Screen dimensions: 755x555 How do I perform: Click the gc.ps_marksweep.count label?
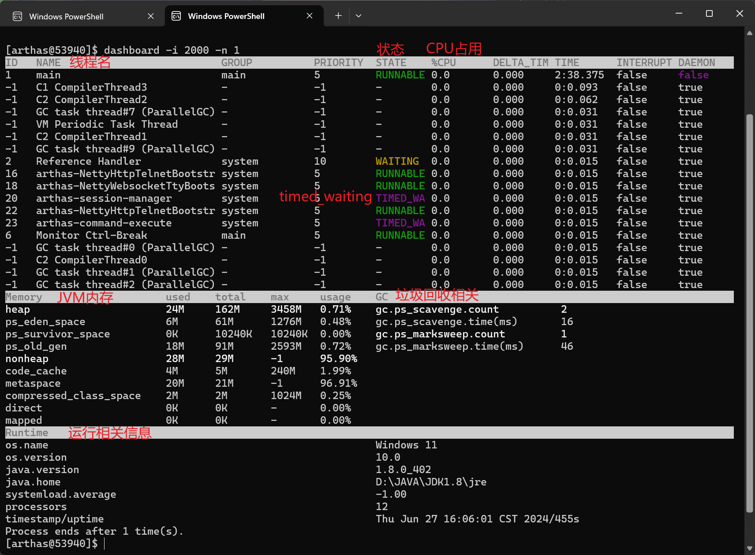440,334
